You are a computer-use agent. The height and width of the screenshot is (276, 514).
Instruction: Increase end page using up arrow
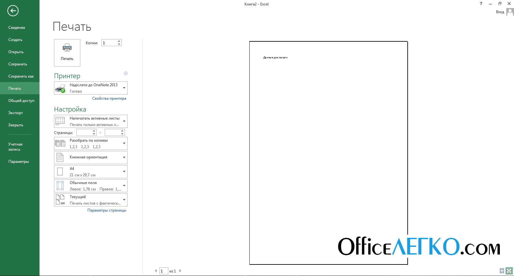click(122, 131)
